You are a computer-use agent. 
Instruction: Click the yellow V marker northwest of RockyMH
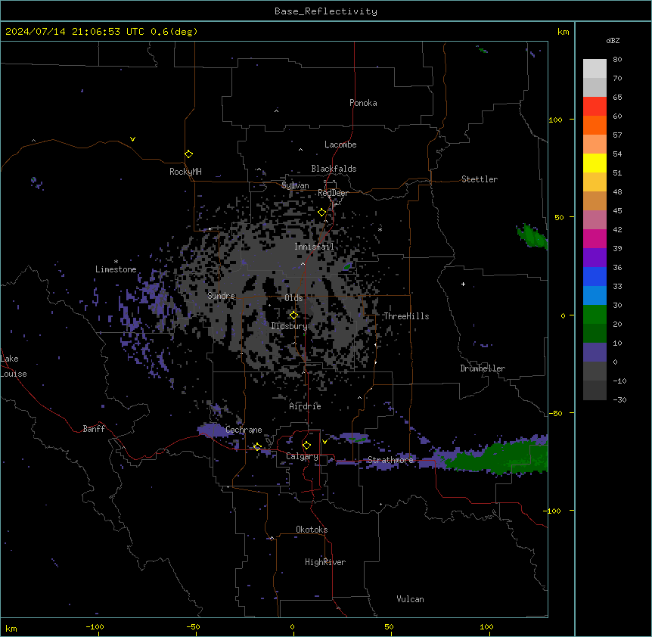click(132, 139)
